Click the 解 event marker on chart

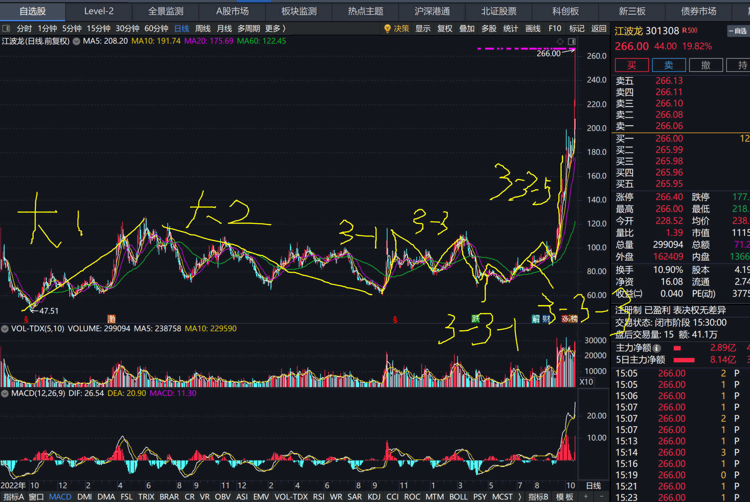pyautogui.click(x=536, y=319)
